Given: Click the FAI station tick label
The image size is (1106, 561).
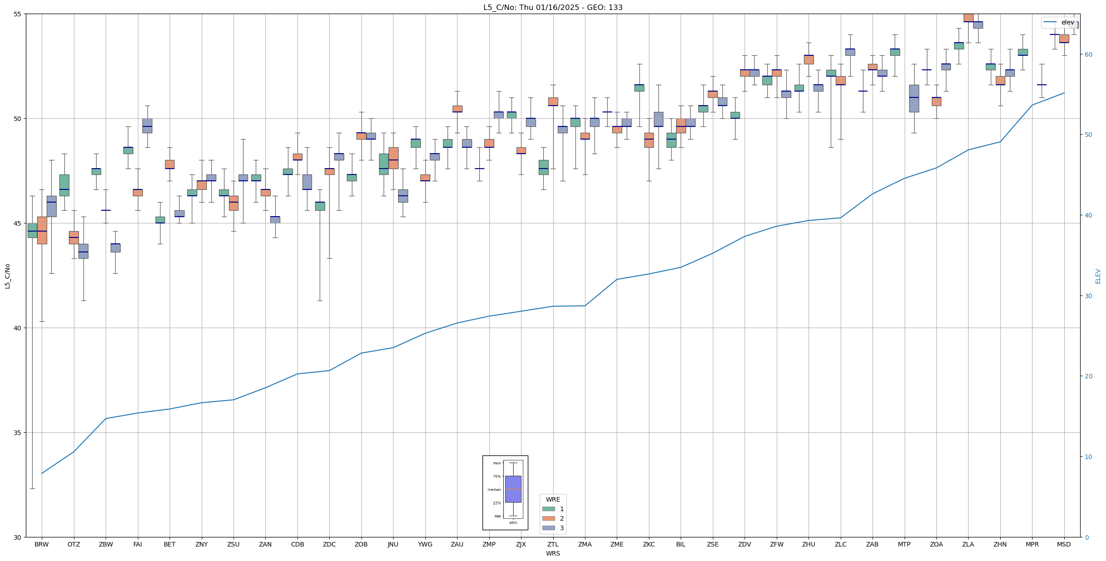Looking at the screenshot, I should [137, 544].
